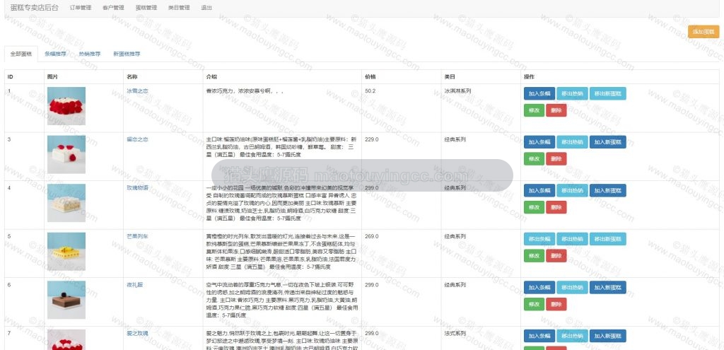
Task: Click 移出热销 in row ID 3
Action: 572,141
